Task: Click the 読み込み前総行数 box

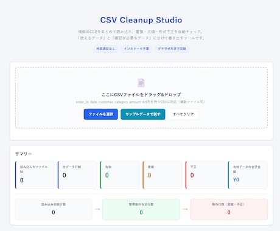Action: tap(54, 209)
